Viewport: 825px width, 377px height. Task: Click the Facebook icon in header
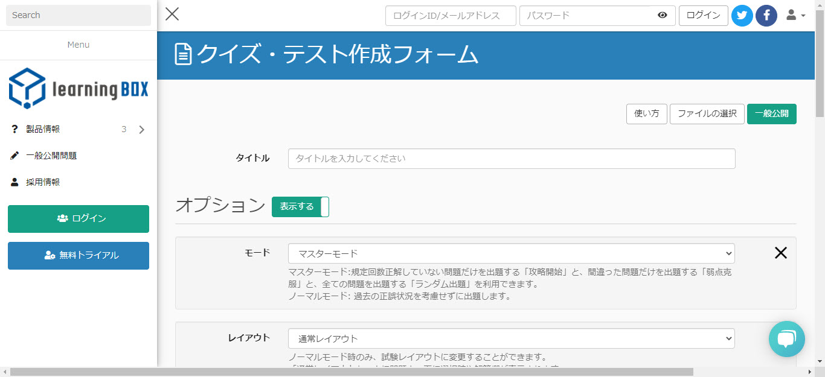[x=766, y=16]
